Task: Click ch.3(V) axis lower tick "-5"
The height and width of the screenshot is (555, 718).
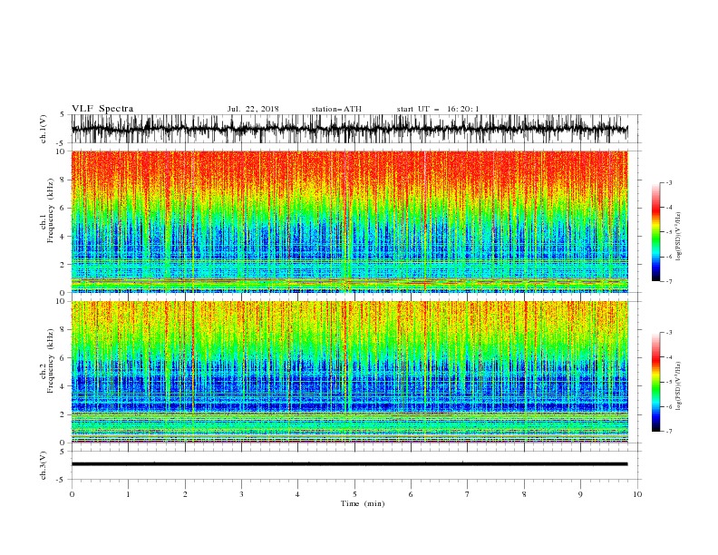Action: click(x=62, y=480)
